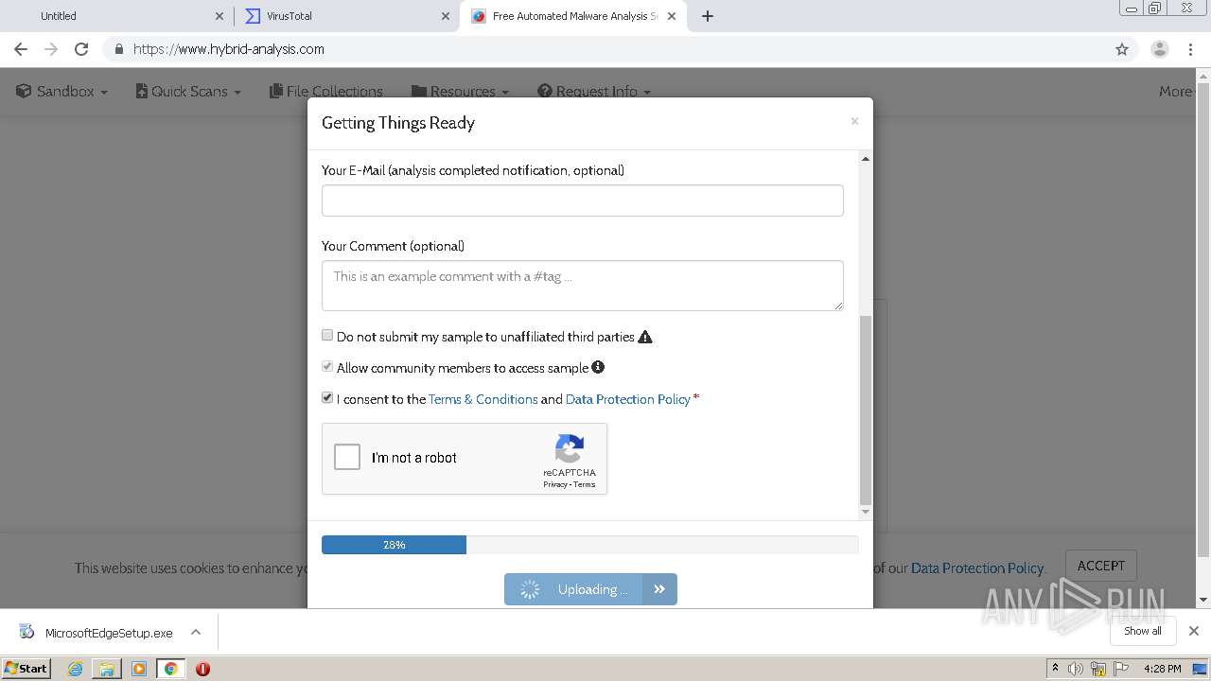Dismiss the downloads bar with its X

click(x=1194, y=631)
